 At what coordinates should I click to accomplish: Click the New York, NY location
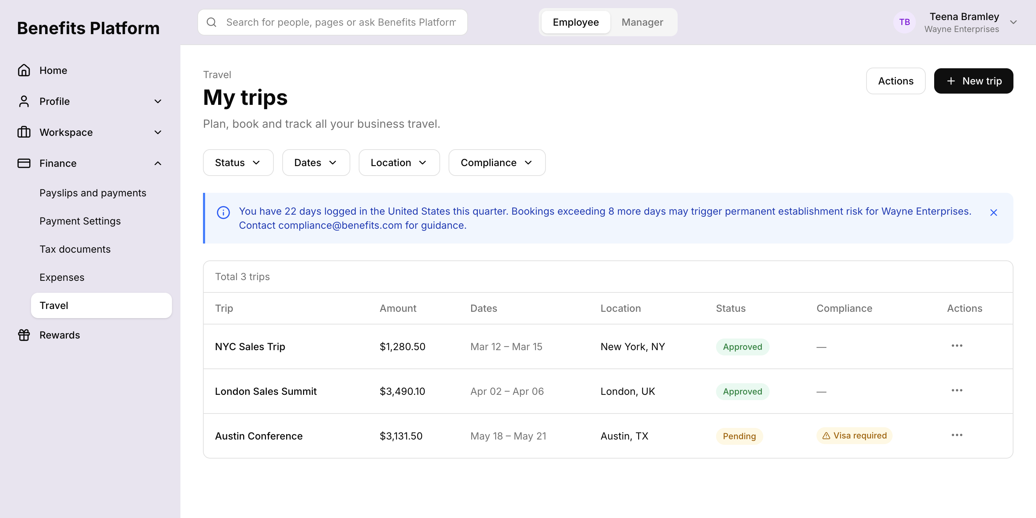click(x=633, y=347)
